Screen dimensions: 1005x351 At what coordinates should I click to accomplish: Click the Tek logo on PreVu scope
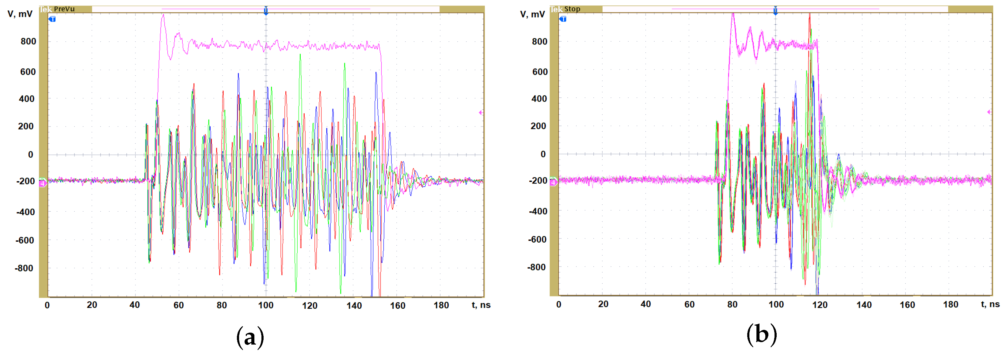pyautogui.click(x=46, y=9)
